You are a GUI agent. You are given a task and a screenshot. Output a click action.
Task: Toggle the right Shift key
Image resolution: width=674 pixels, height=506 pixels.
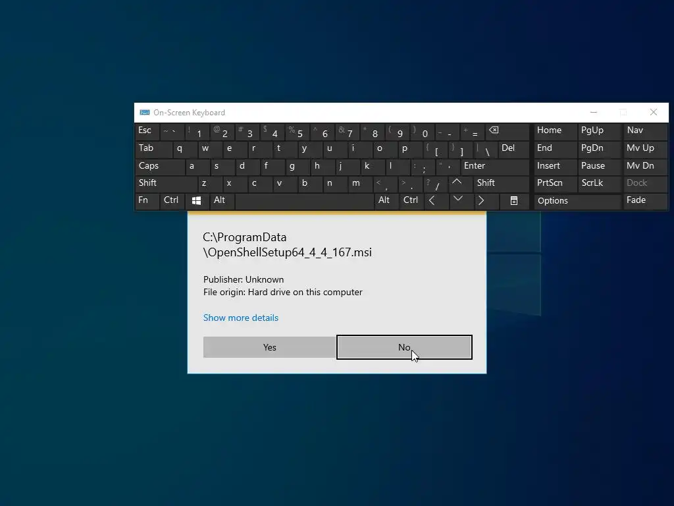tap(501, 184)
